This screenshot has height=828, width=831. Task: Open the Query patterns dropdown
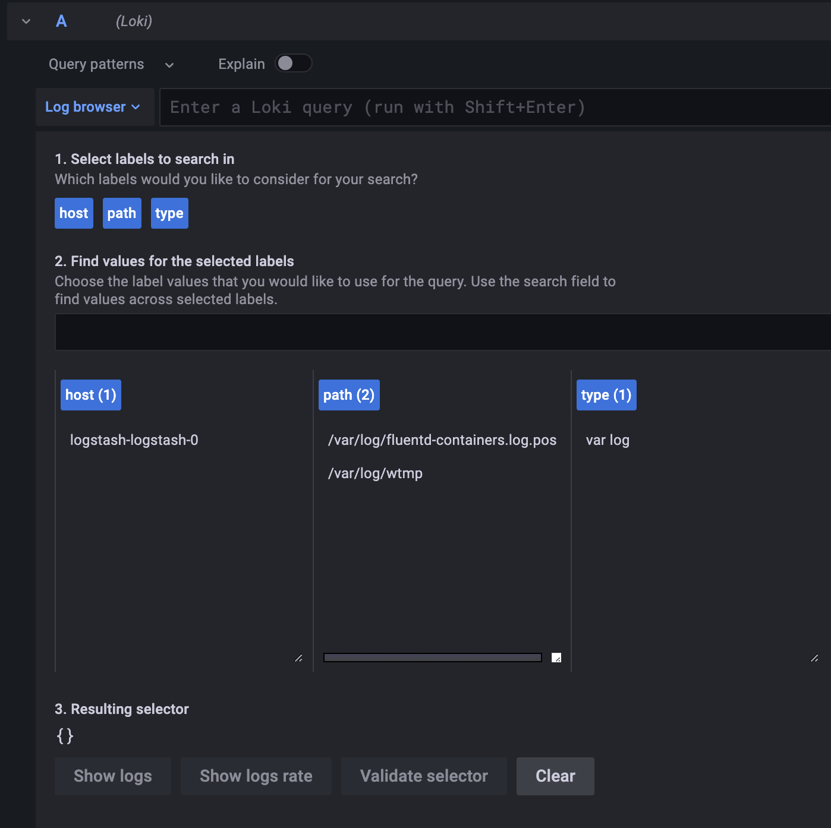(109, 64)
